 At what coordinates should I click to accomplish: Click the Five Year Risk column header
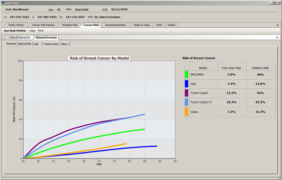tap(232, 68)
